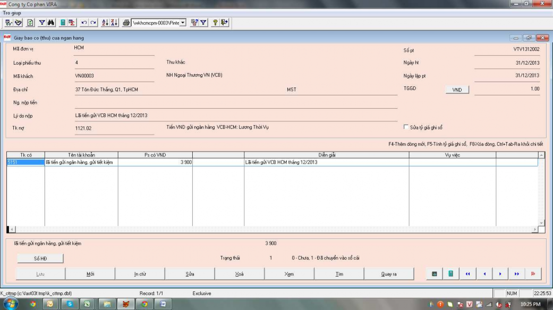Screen dimensions: 553x310
Task: Open the printer selection dropdown
Action: tap(183, 23)
